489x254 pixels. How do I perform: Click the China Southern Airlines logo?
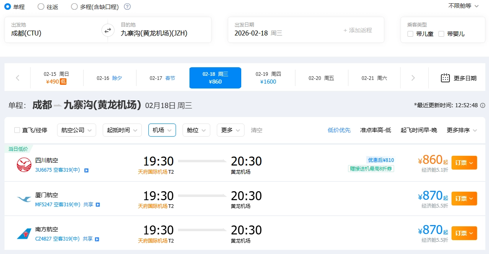pyautogui.click(x=24, y=233)
